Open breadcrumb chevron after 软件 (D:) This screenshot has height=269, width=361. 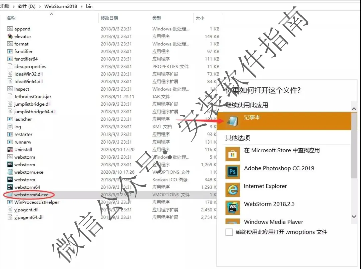tap(40, 6)
